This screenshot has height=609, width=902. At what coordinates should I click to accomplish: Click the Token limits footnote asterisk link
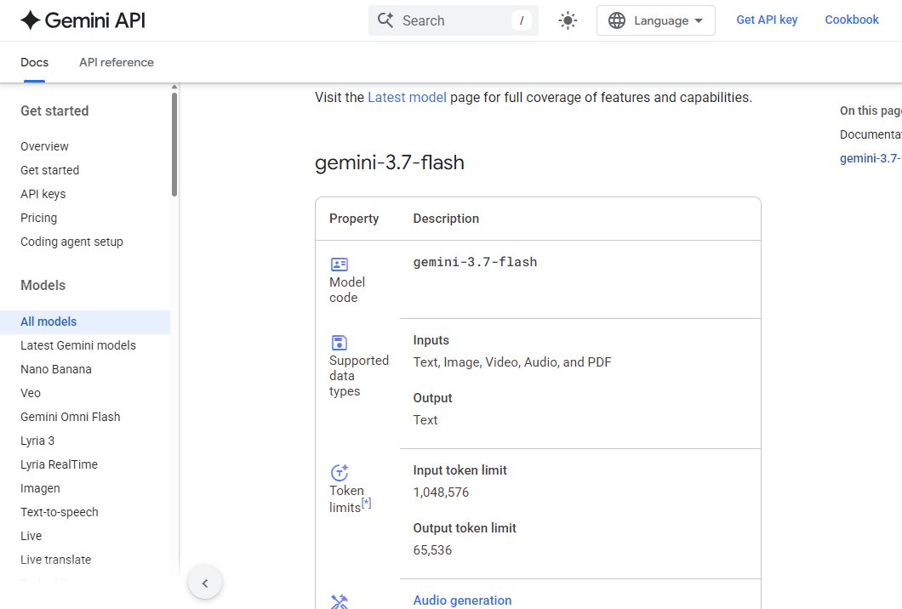click(x=367, y=504)
